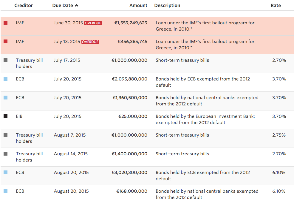Click the Due Date sort arrow
Screen dimensions: 294x204
[77, 6]
